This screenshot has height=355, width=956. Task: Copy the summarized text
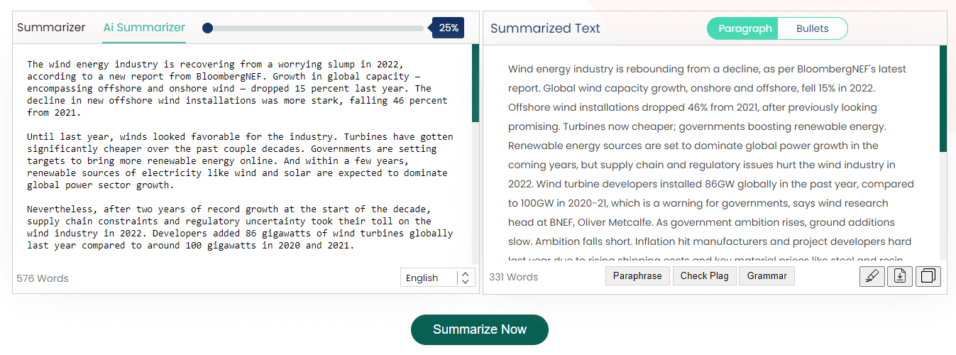coord(928,276)
